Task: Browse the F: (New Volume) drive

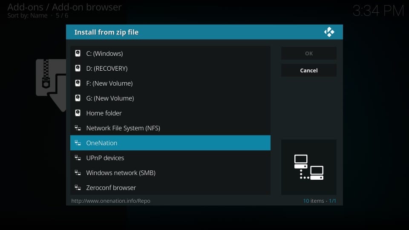Action: coord(170,83)
